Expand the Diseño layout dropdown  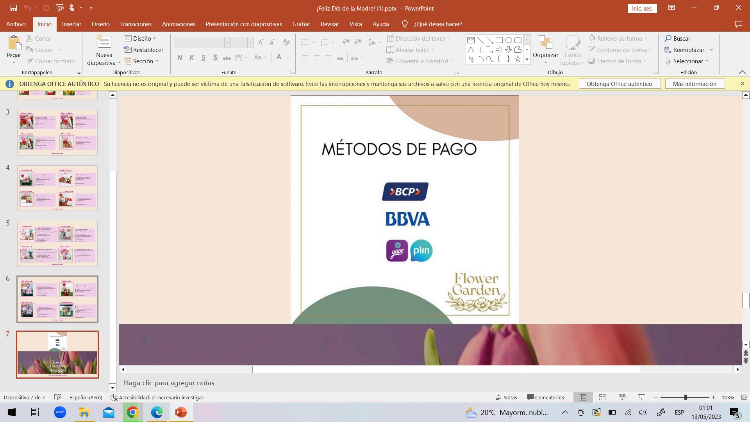(x=140, y=38)
